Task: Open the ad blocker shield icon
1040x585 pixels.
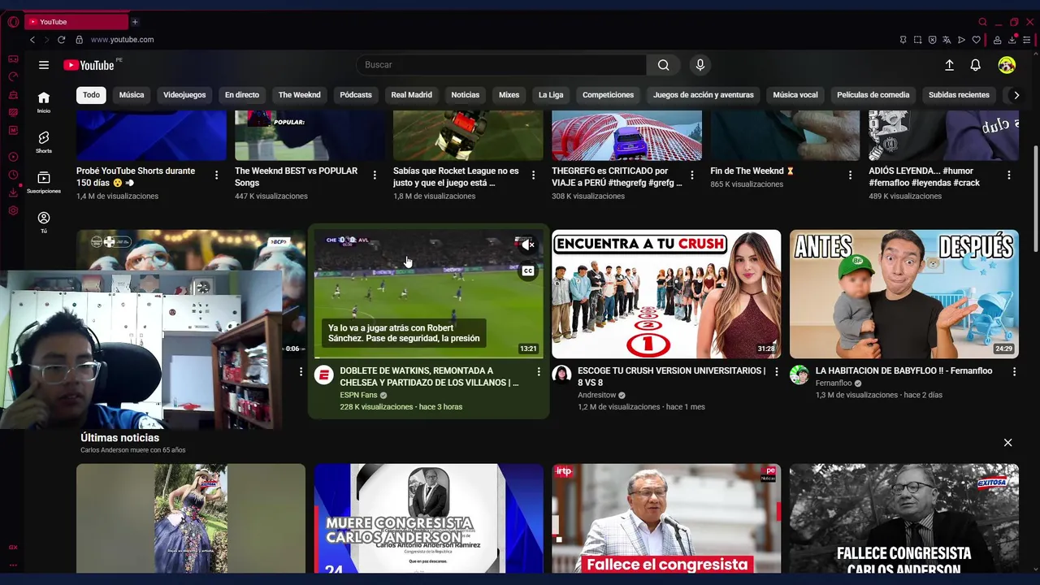Action: pyautogui.click(x=932, y=40)
